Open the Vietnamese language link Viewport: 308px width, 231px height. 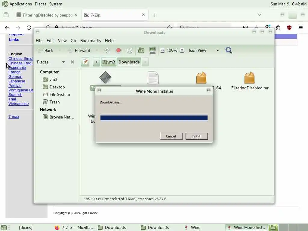click(18, 104)
